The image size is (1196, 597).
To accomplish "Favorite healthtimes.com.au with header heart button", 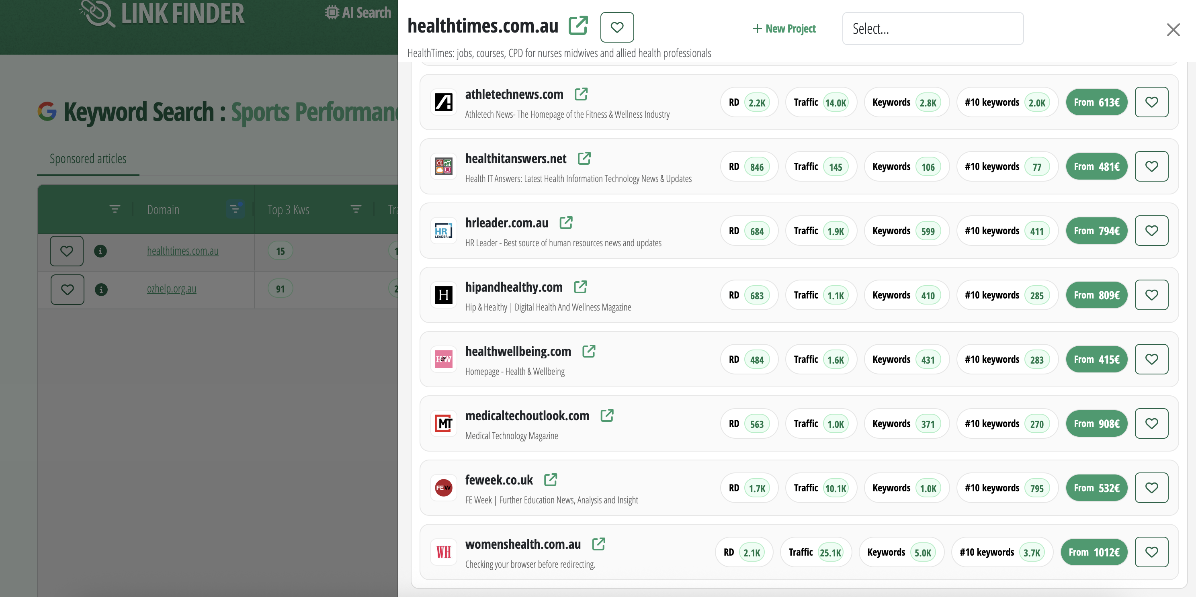I will point(617,27).
